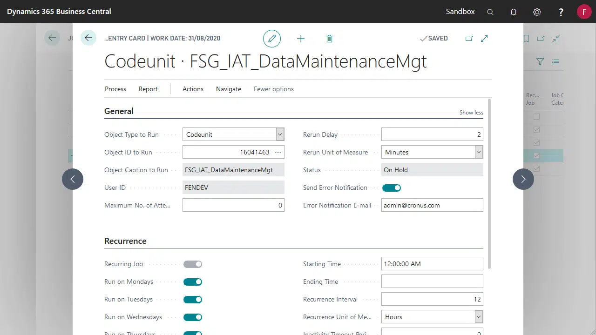This screenshot has height=335, width=596.
Task: Open the Process menu
Action: tap(115, 89)
